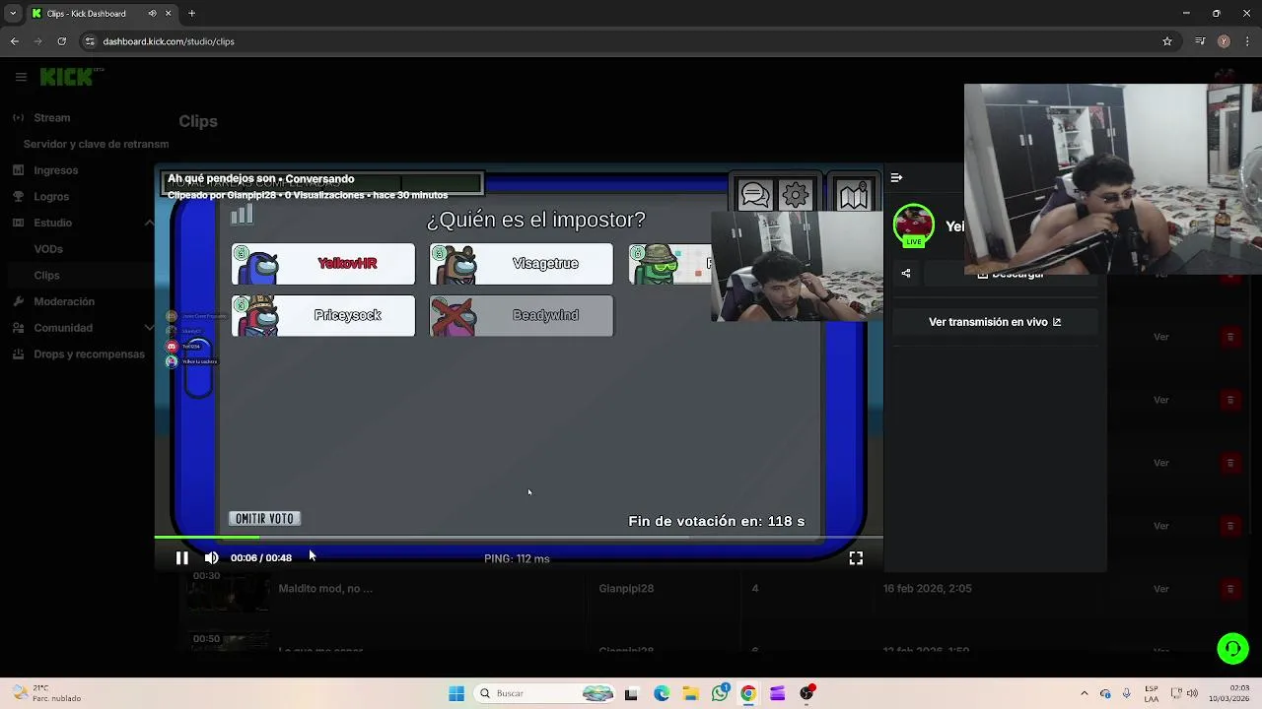Open the Chrome profile avatar
1262x709 pixels.
(x=1224, y=41)
